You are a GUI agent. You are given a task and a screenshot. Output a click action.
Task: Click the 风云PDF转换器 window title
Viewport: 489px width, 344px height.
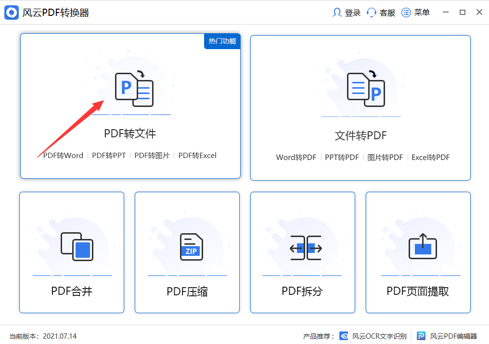point(56,13)
